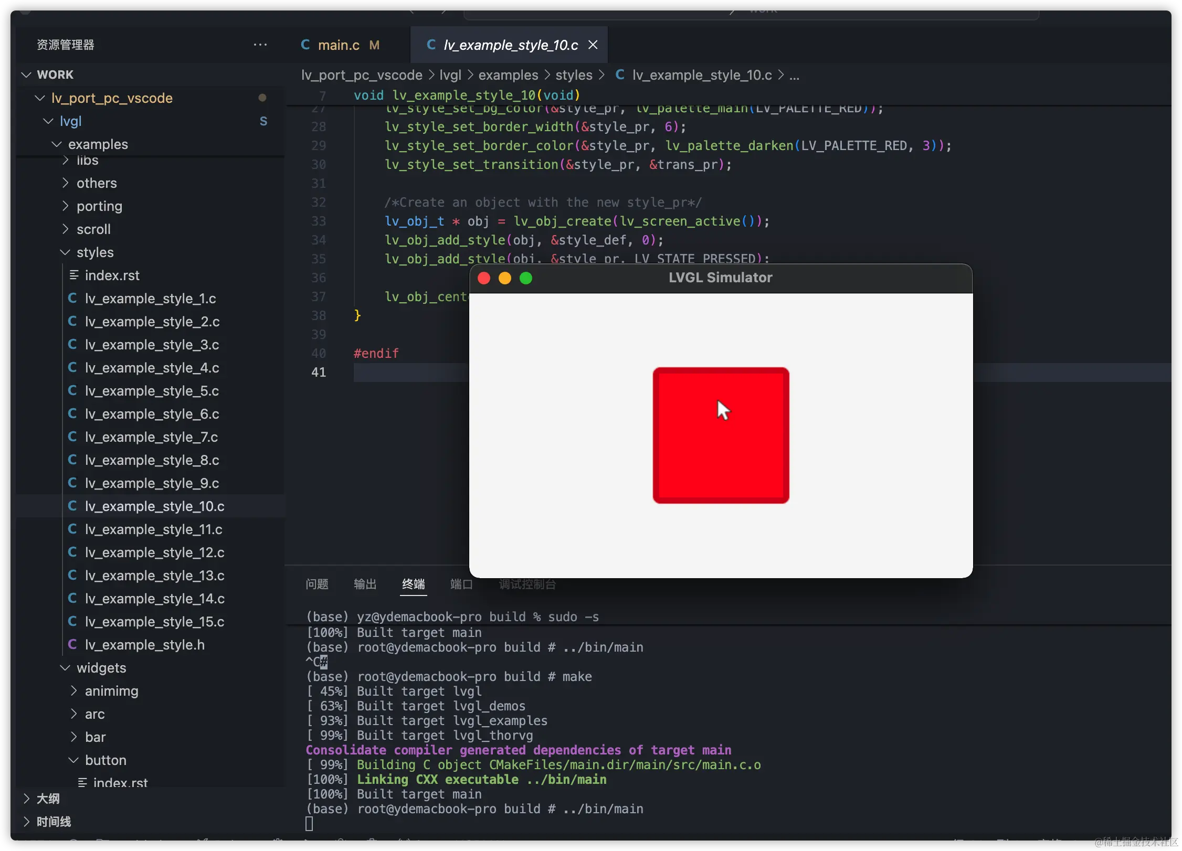Expand the porting folder
Screen dimensions: 1182x851
click(66, 206)
